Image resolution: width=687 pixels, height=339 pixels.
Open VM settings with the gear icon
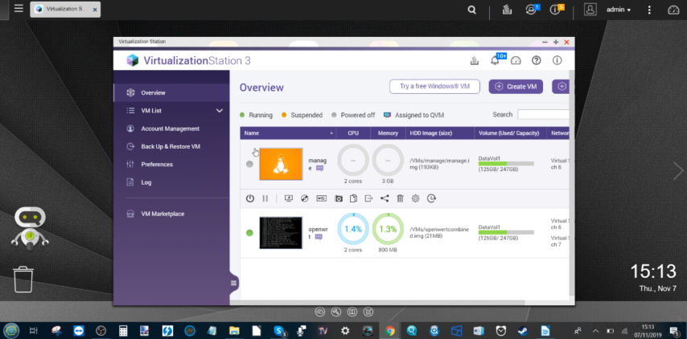click(415, 198)
